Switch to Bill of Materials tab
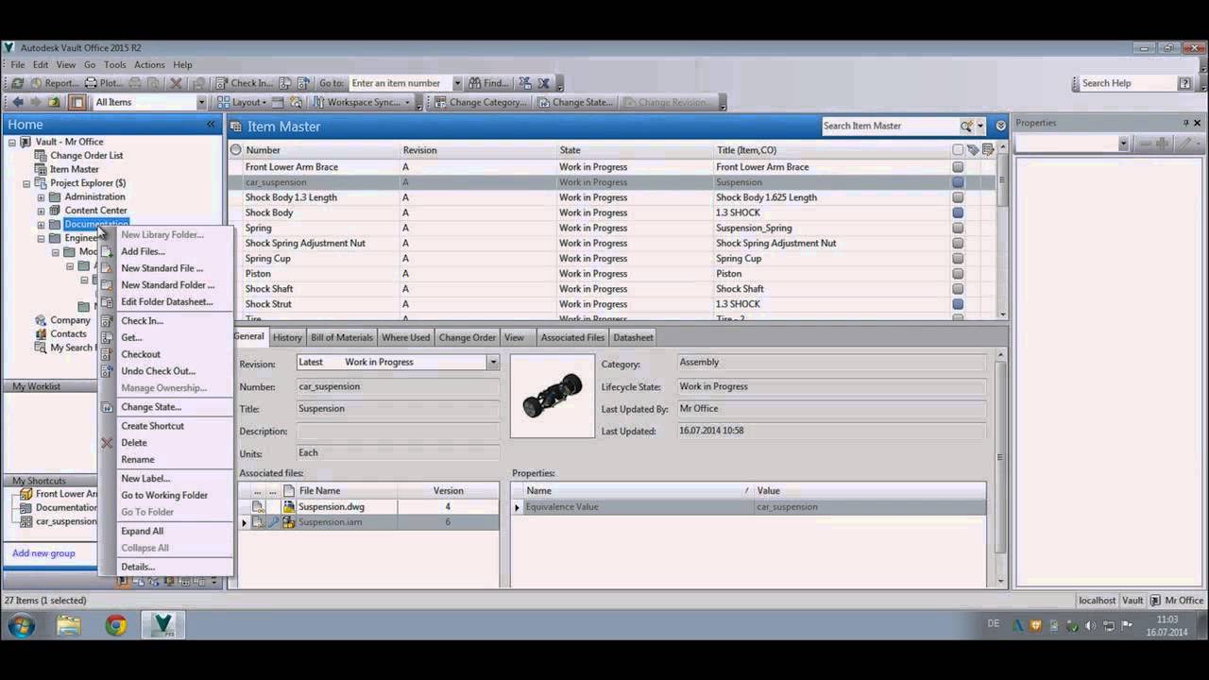Viewport: 1209px width, 680px height. [341, 337]
